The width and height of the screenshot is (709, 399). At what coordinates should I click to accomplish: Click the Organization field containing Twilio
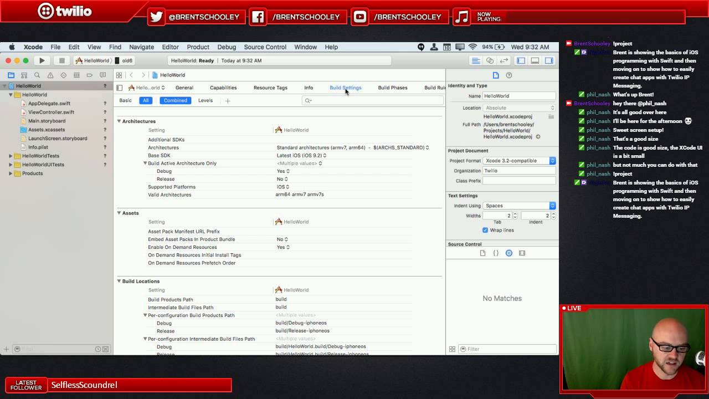(519, 171)
